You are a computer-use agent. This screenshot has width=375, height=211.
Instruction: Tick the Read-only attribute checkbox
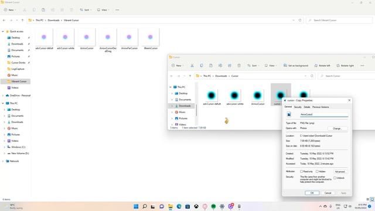coord(301,172)
